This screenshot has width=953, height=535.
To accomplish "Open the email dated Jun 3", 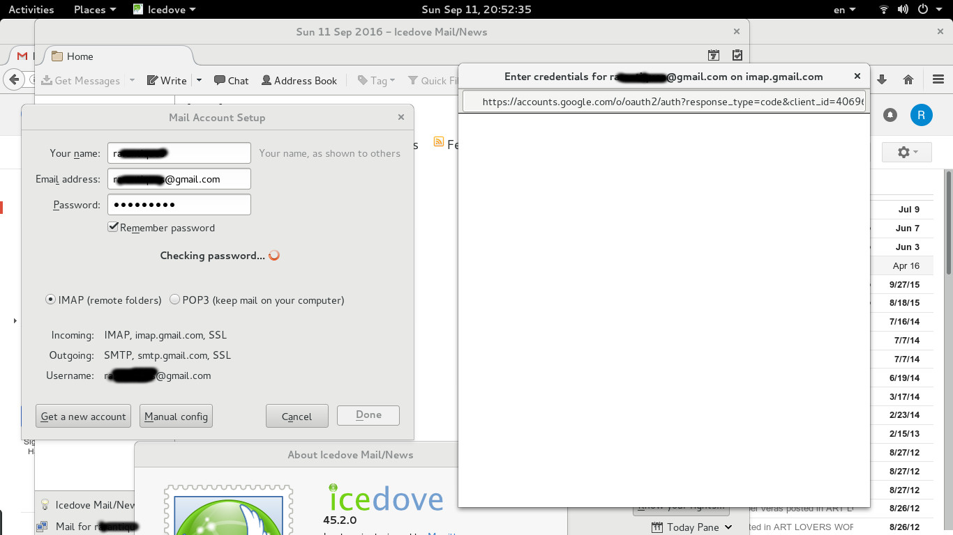I will pyautogui.click(x=907, y=247).
